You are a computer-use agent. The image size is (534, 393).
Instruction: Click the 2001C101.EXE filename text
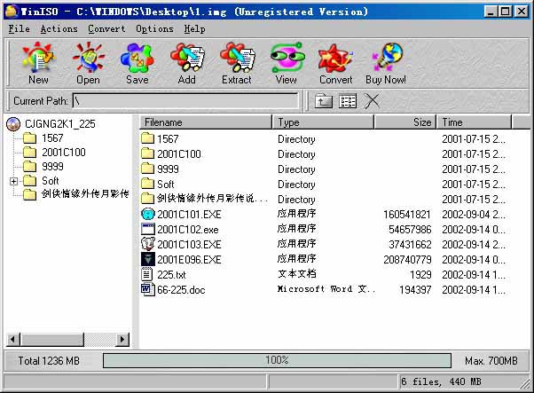189,215
